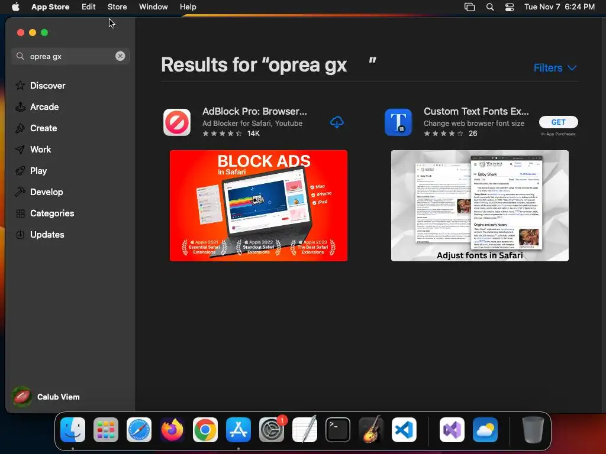Screen dimensions: 606x454
Task: Open Launchpad from the Dock
Action: 106,429
